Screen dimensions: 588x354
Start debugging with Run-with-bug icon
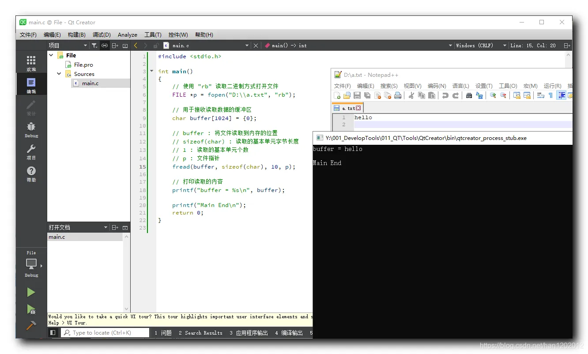(x=31, y=309)
